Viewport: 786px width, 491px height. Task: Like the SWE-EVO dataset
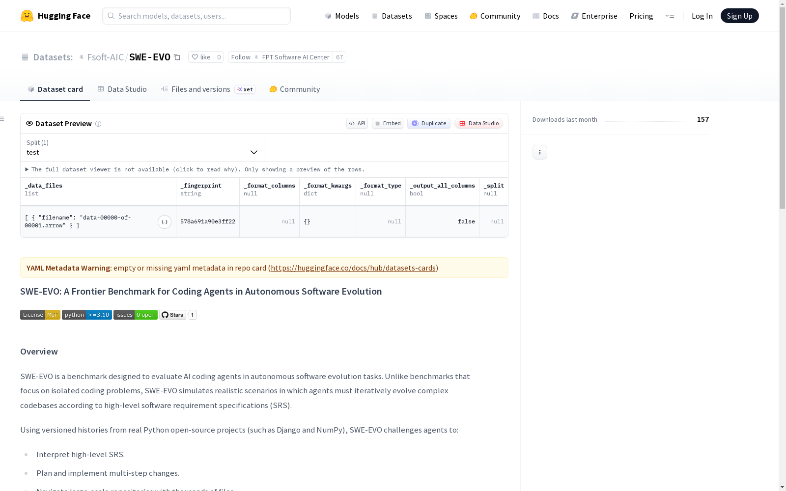(x=201, y=57)
